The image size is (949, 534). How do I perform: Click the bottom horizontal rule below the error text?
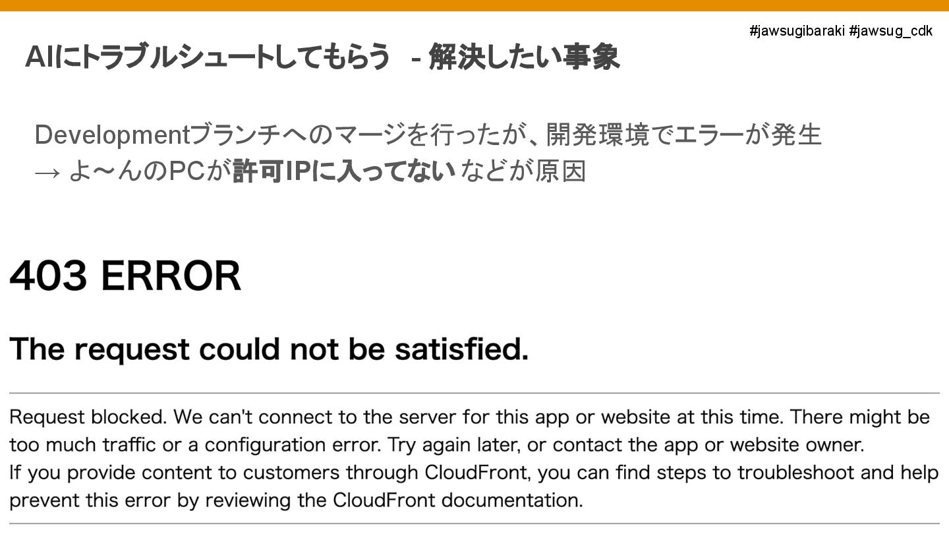pos(474,523)
